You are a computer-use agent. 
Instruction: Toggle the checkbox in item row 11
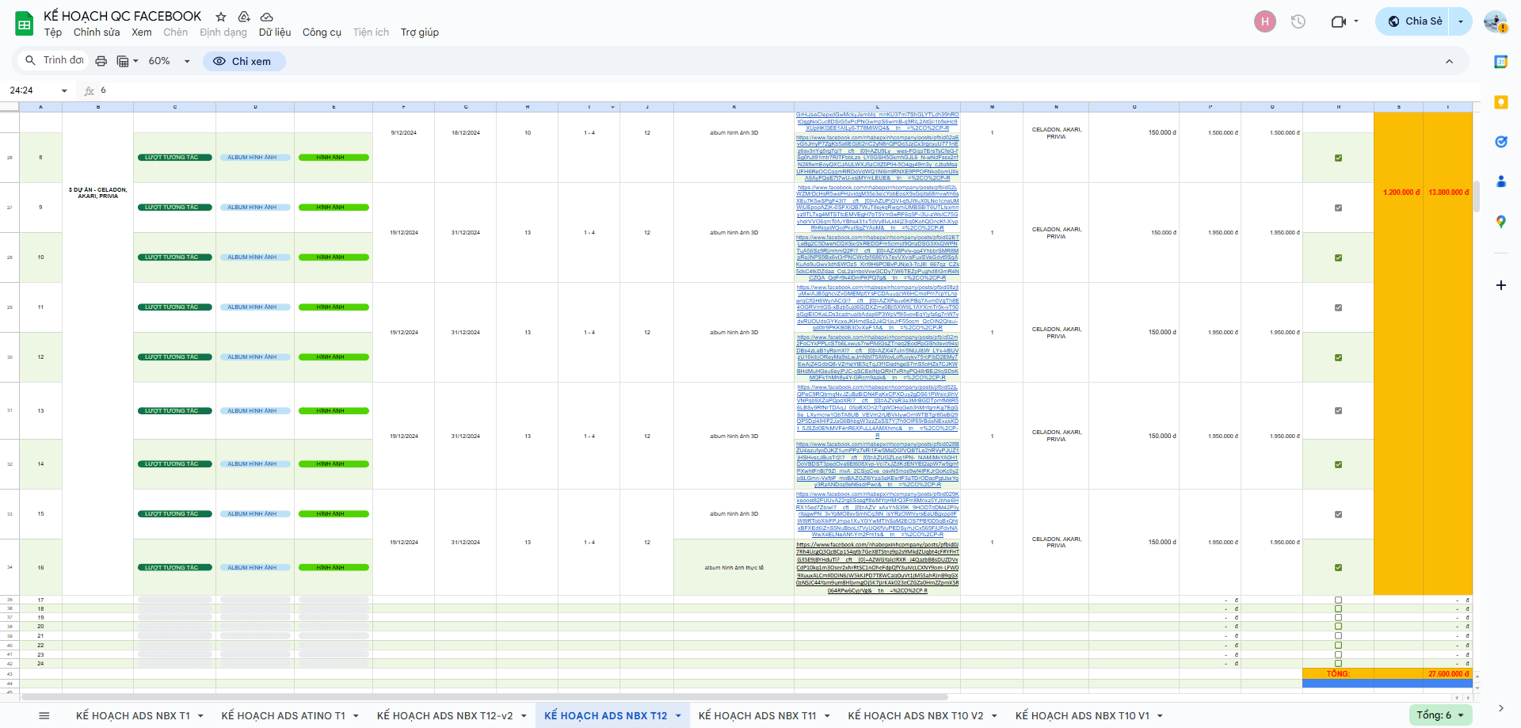coord(1338,307)
